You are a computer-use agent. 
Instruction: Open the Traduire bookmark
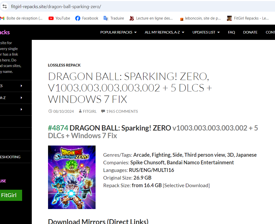pos(114,18)
